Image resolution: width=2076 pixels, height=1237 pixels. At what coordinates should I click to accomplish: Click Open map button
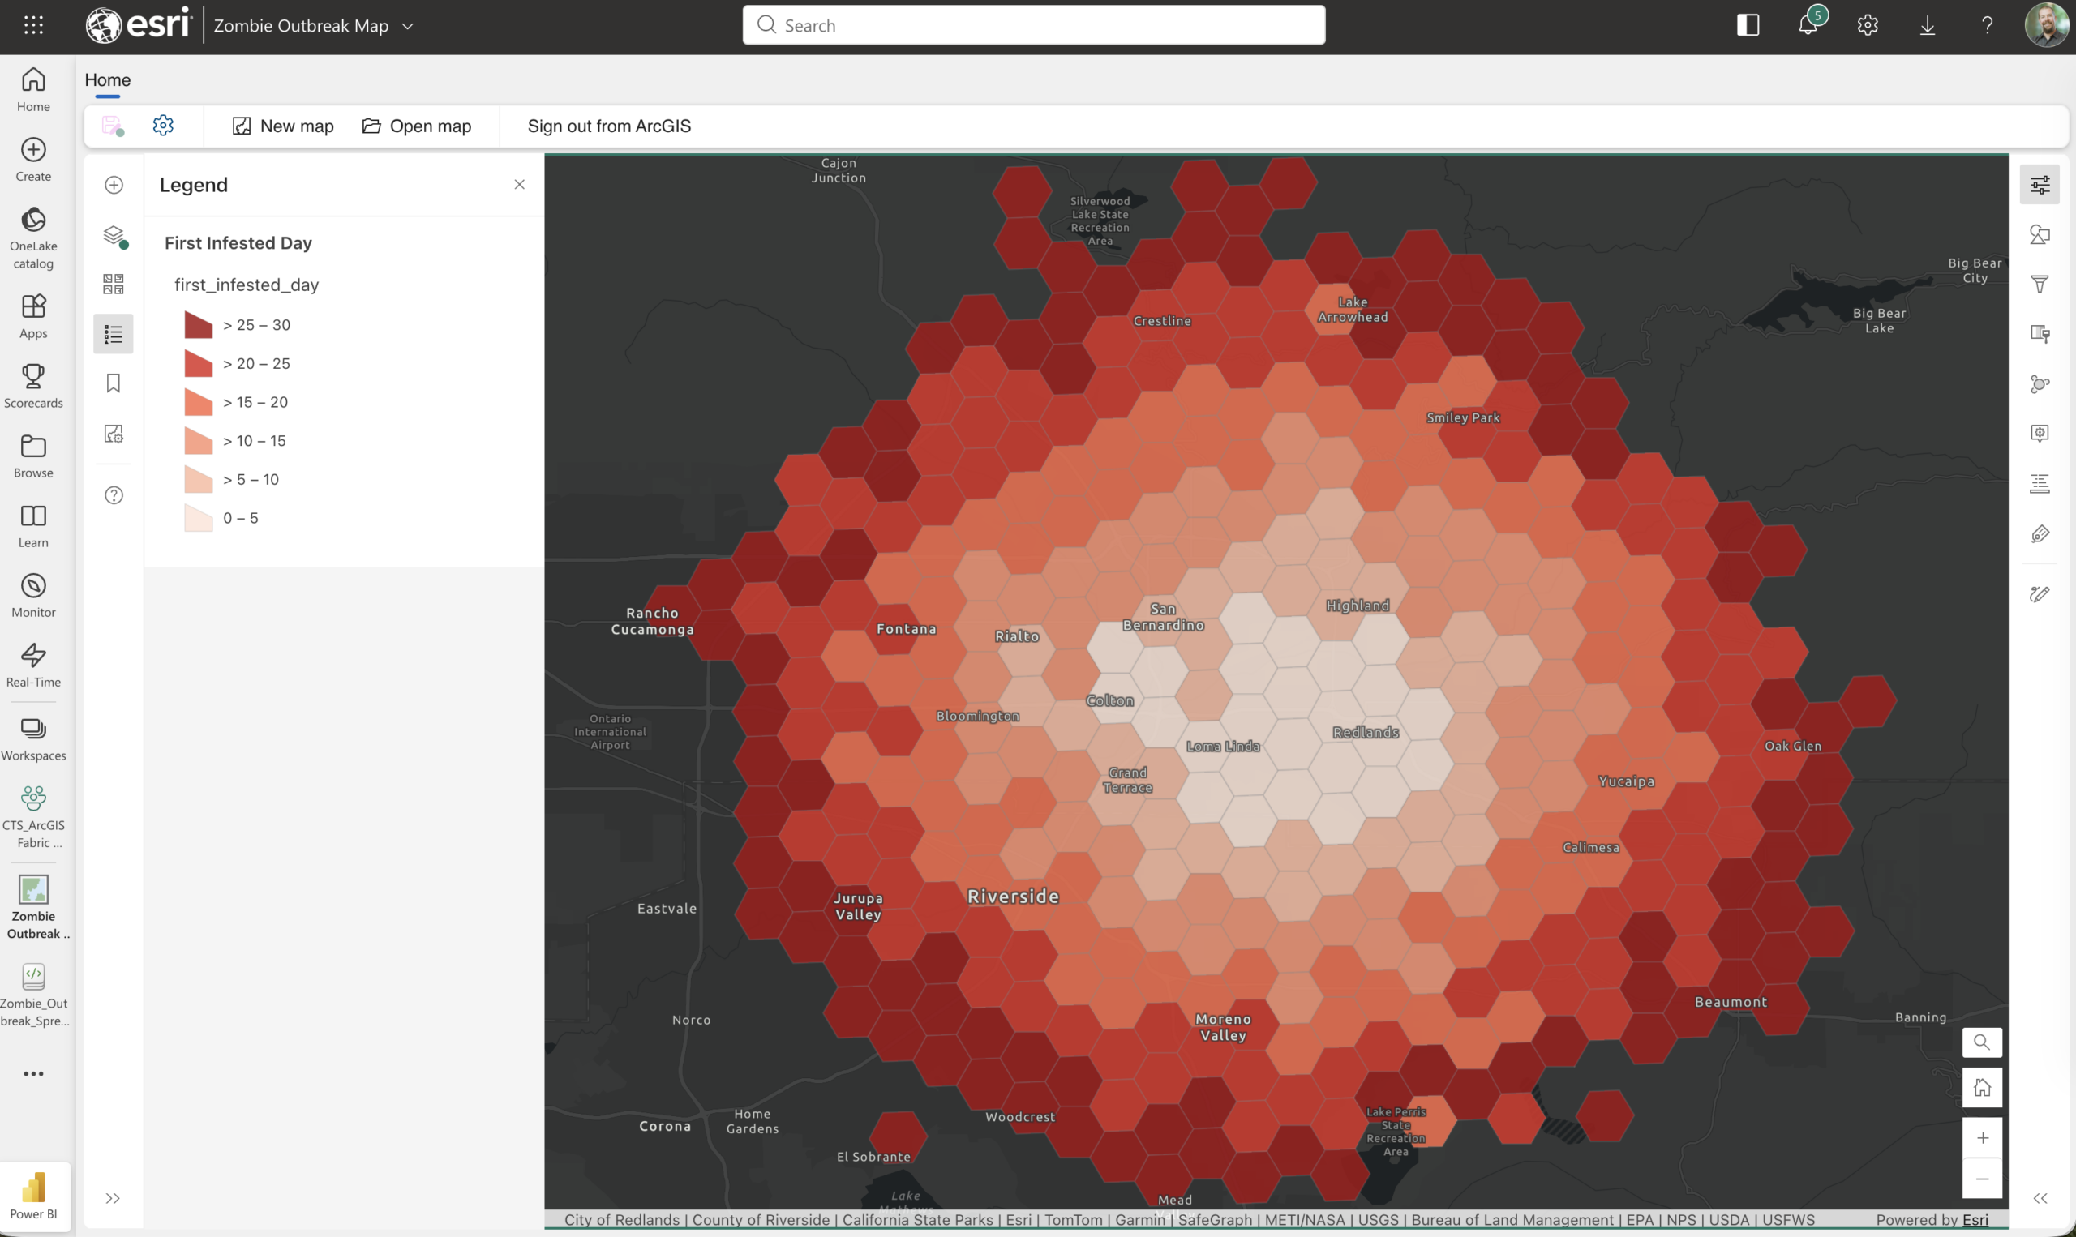tap(417, 126)
